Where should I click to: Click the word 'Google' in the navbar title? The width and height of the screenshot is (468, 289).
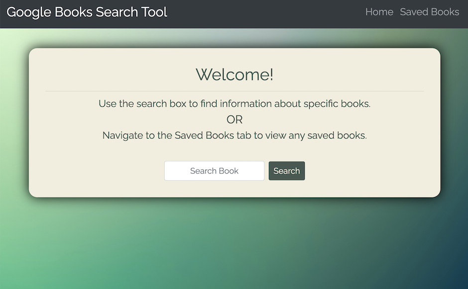(29, 12)
